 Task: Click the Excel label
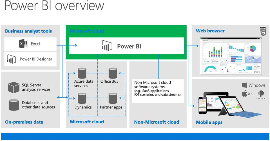pyautogui.click(x=35, y=44)
